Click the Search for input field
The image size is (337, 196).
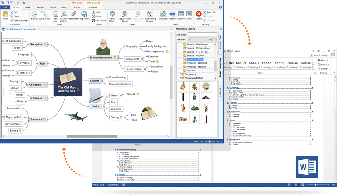[x=202, y=34]
